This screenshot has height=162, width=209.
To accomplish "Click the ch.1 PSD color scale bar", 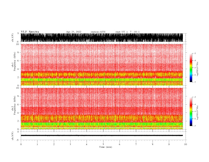I will [x=191, y=68].
